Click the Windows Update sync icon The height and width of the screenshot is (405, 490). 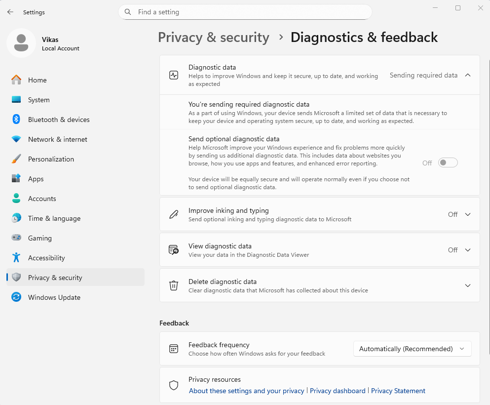[16, 297]
